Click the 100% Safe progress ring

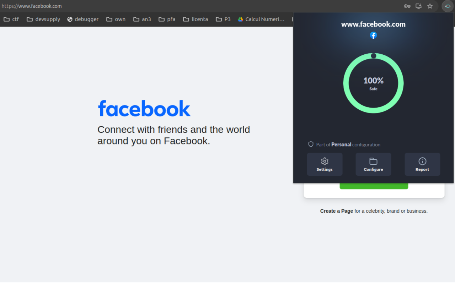[373, 83]
